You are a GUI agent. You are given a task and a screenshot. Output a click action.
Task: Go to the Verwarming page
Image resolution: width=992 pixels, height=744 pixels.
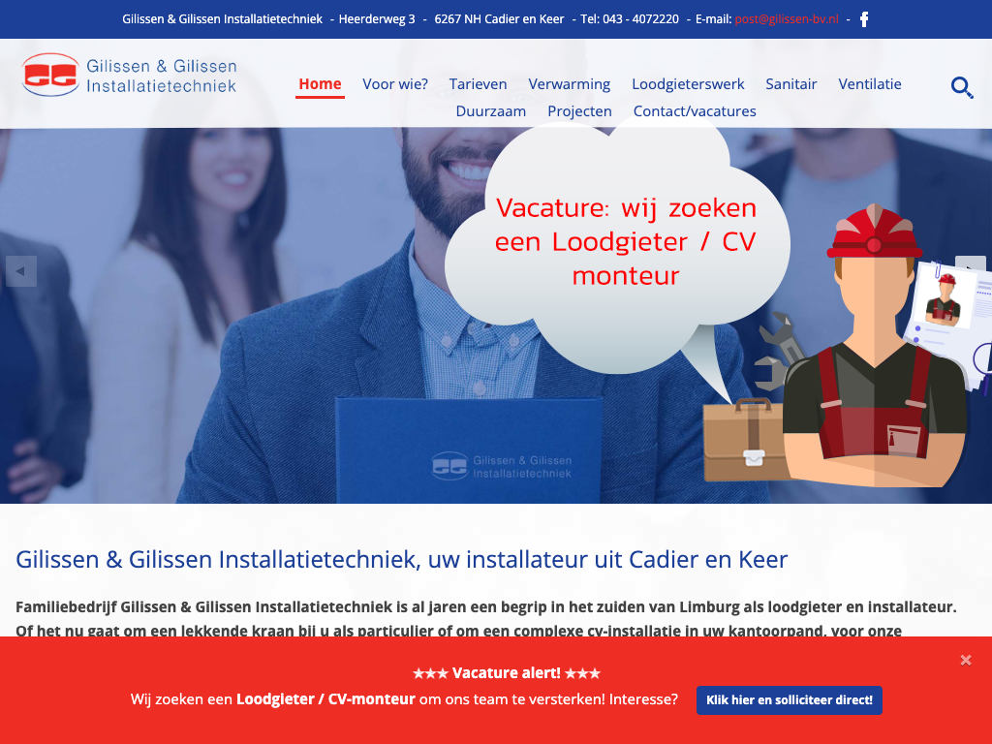pyautogui.click(x=570, y=84)
